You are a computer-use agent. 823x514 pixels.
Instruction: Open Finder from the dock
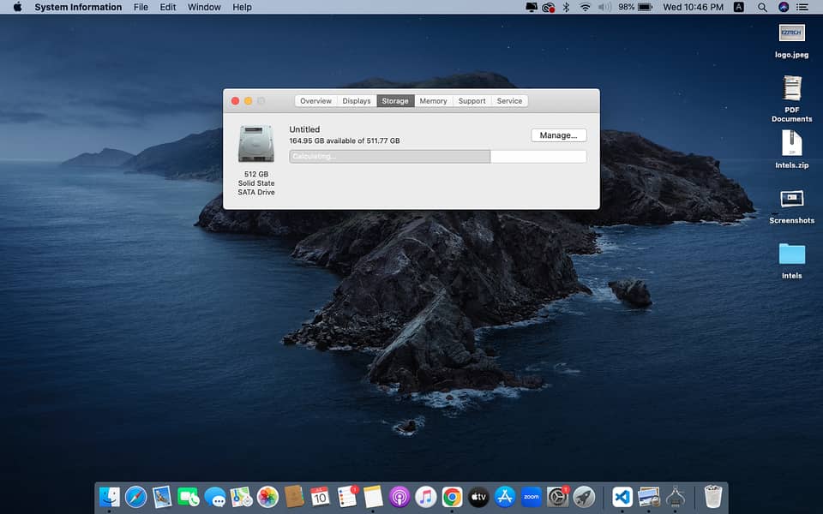(x=110, y=496)
